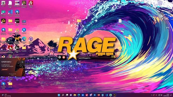Click the 'Know more' button in the Fusion Pro 3 ad
The height and width of the screenshot is (97, 173).
coord(5,70)
